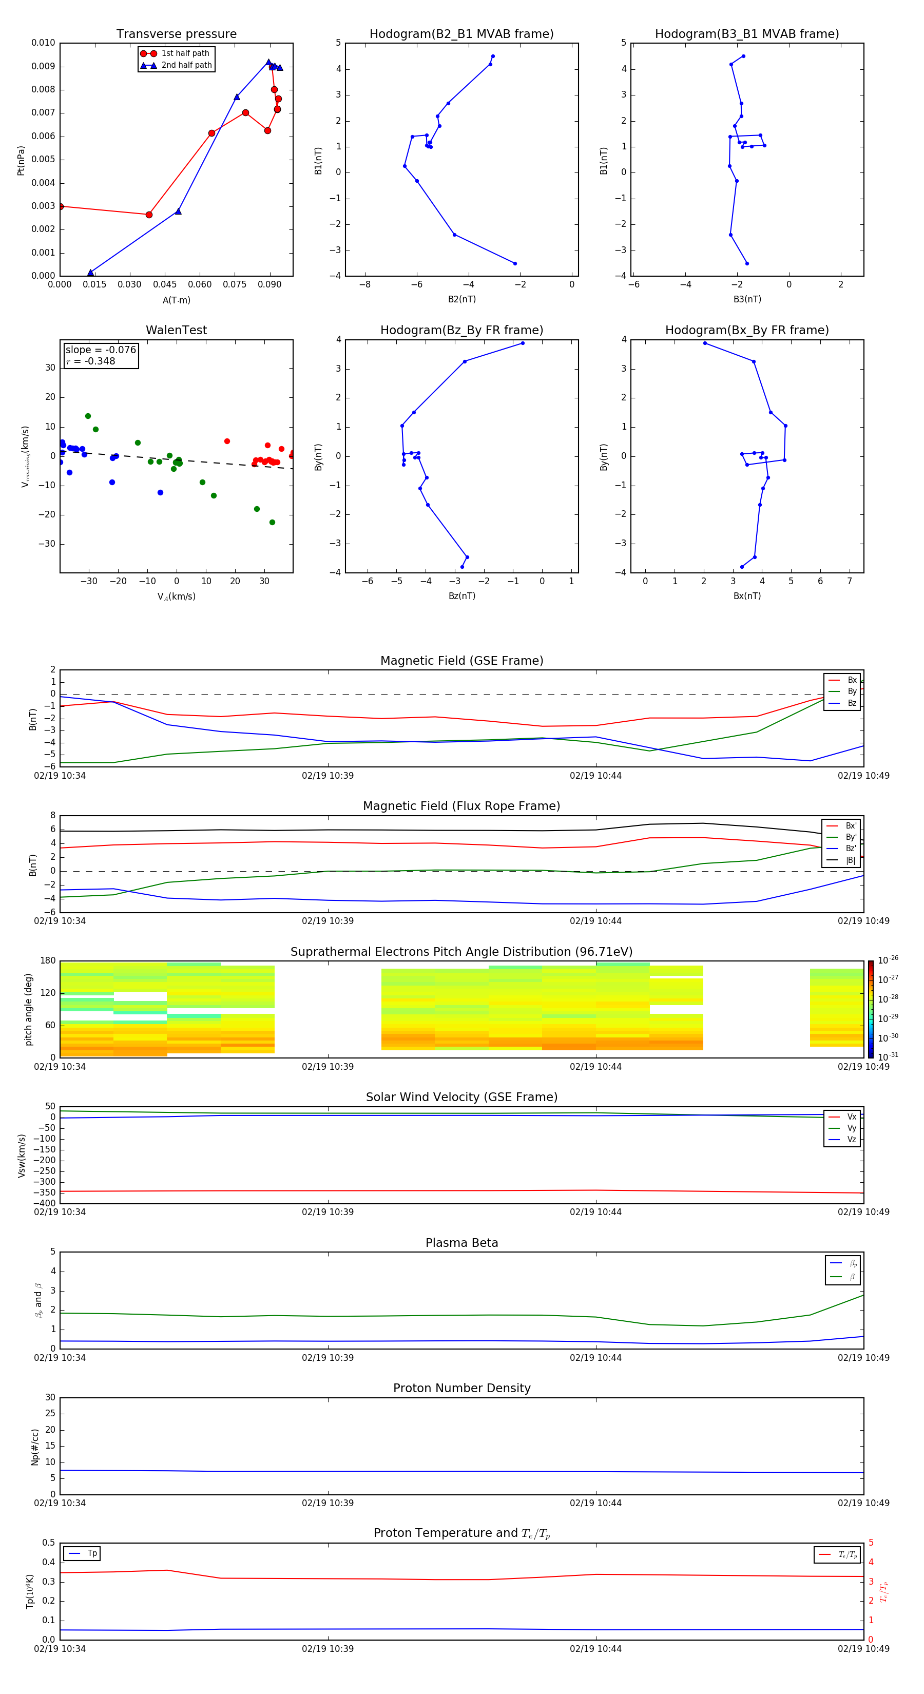Screen dimensions: 924x1694
Task: Click blue triangle at pressure curve peak
Action: click(x=268, y=63)
